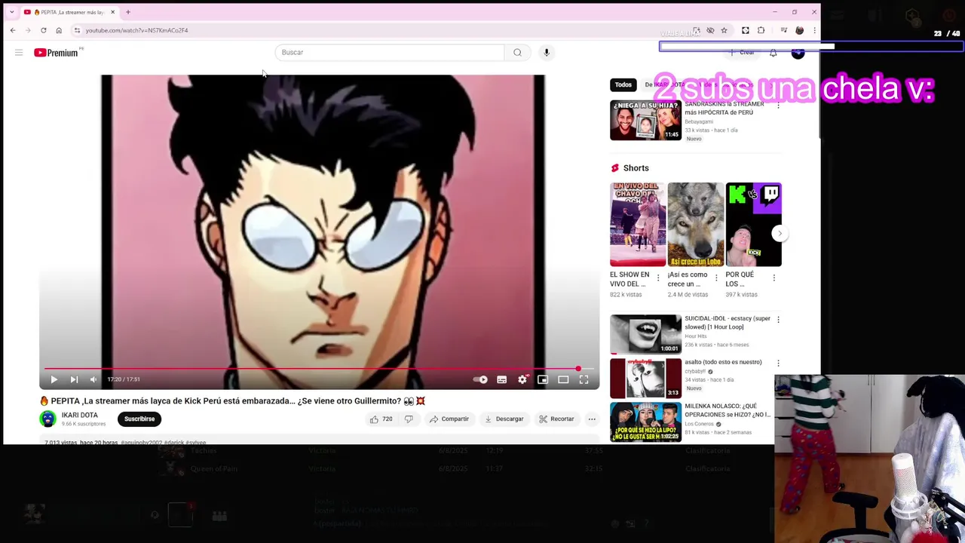Focus the Buscar search field
Image resolution: width=965 pixels, height=543 pixels.
389,52
